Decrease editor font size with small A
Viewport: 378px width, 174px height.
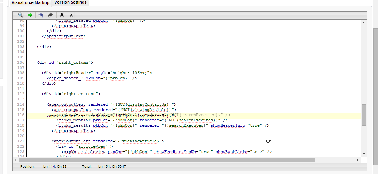click(x=71, y=15)
